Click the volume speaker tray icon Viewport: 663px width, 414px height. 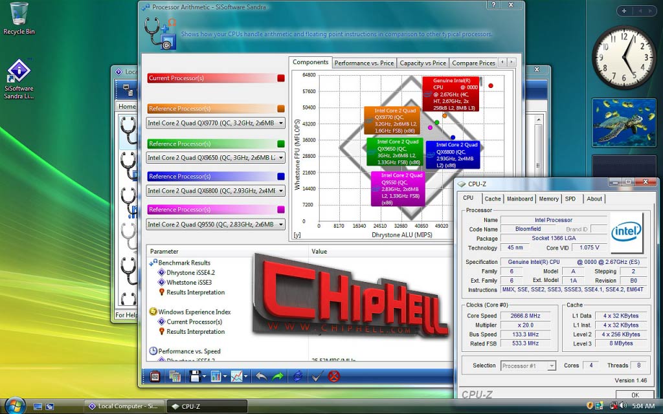coord(624,406)
